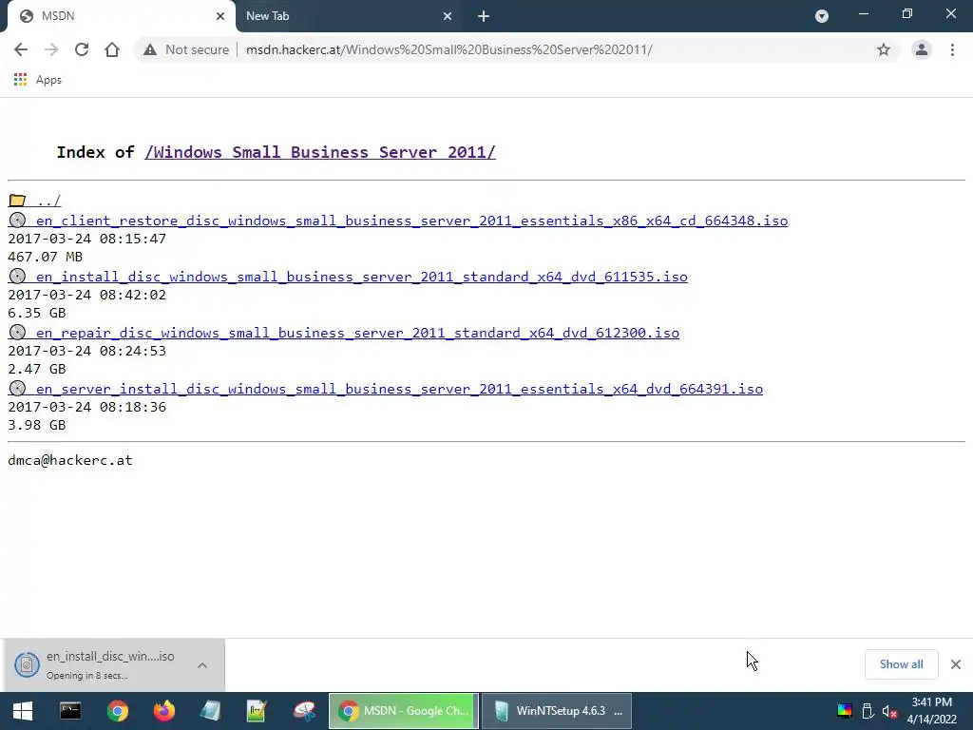Open the Chrome profile avatar
Viewport: 973px width, 730px height.
[922, 49]
